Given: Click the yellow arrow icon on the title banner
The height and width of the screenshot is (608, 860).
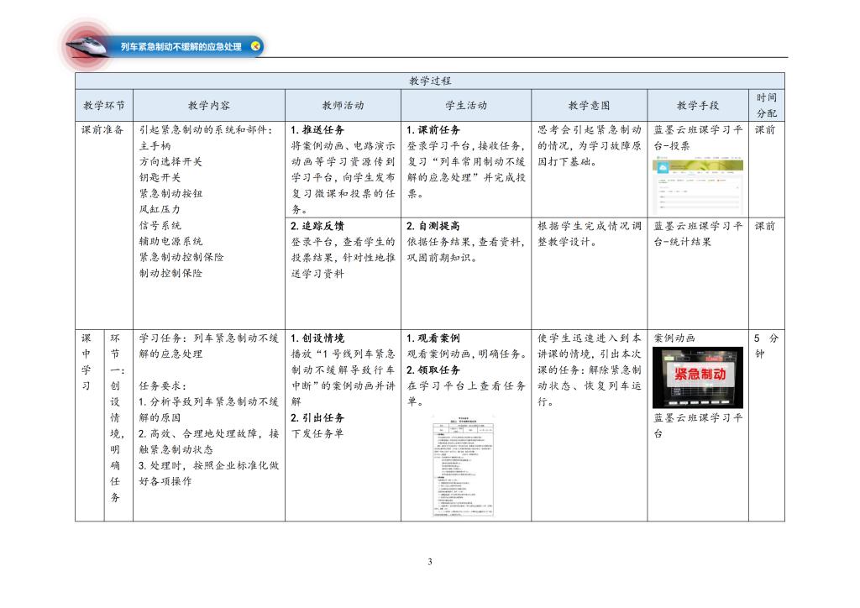Looking at the screenshot, I should pyautogui.click(x=255, y=46).
